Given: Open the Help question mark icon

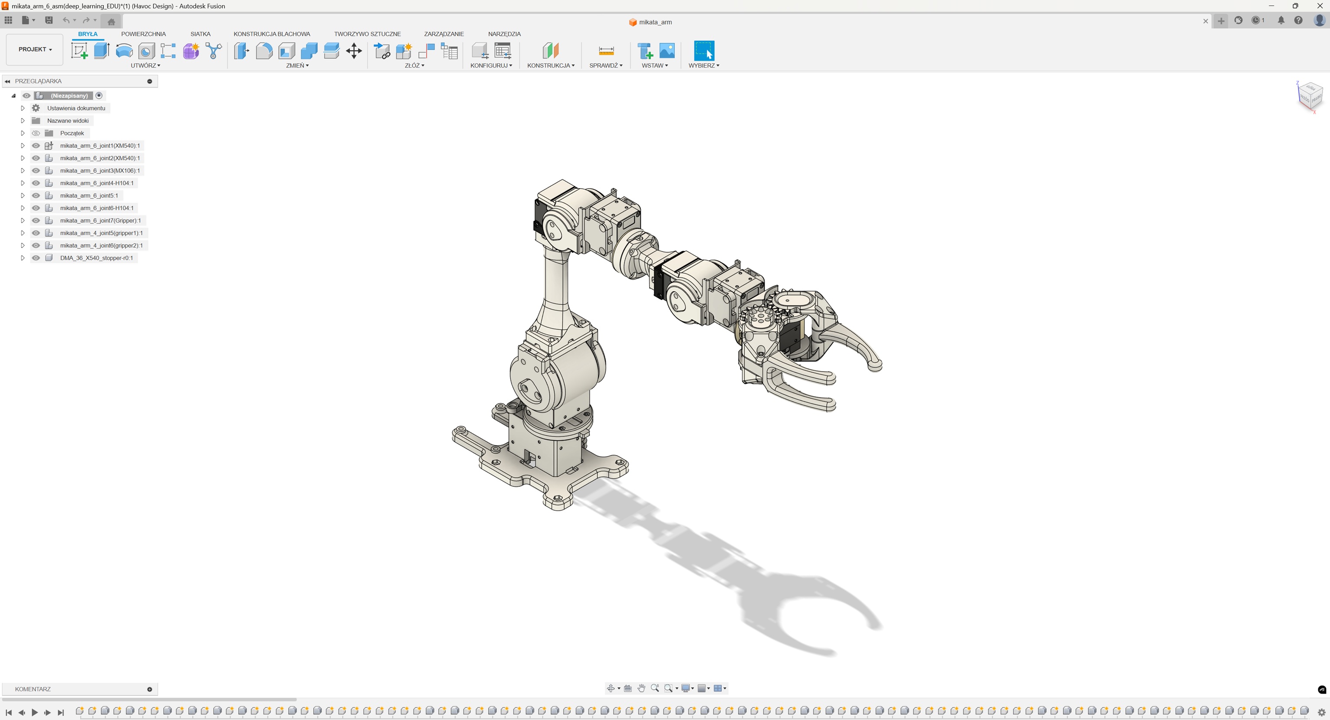Looking at the screenshot, I should (x=1298, y=20).
